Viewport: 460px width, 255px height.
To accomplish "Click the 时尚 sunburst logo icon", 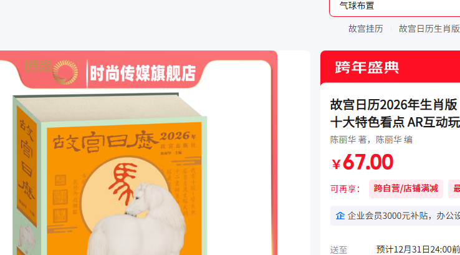I will (65, 72).
